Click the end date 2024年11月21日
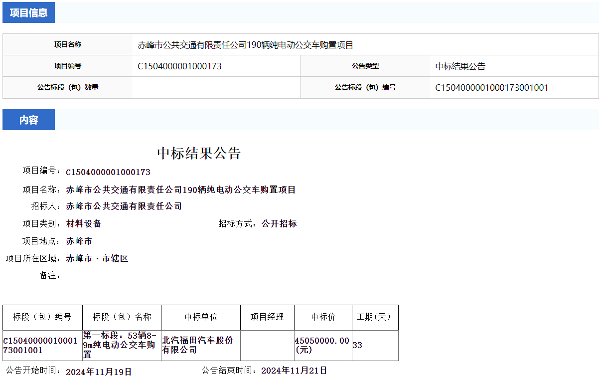Image resolution: width=600 pixels, height=381 pixels. [294, 371]
